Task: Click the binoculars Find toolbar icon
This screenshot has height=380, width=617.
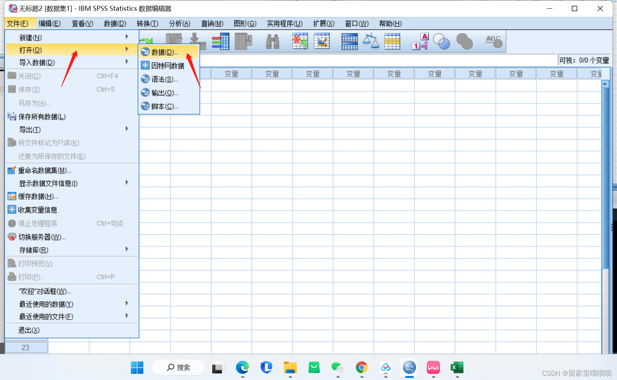Action: point(273,41)
